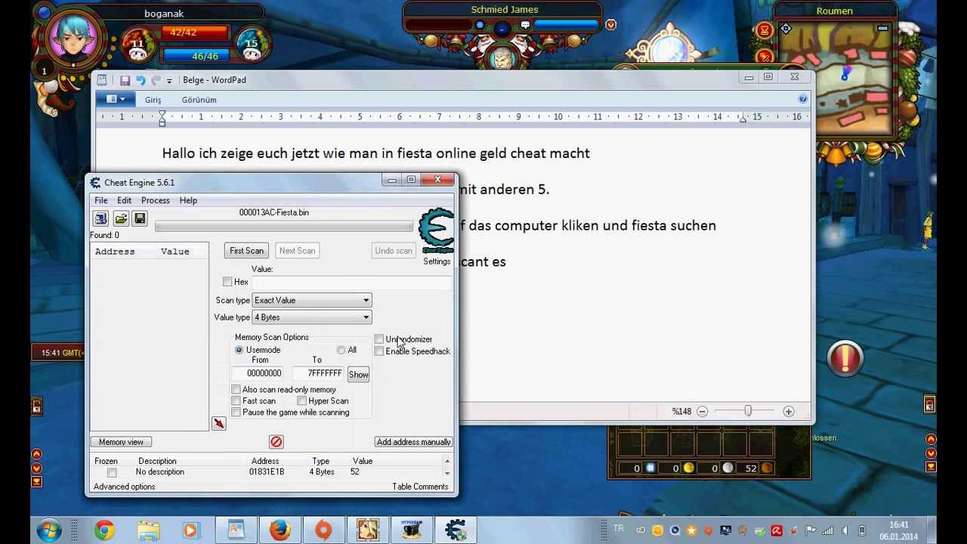Click the HyperCam taskbar icon
Image resolution: width=967 pixels, height=544 pixels.
412,530
